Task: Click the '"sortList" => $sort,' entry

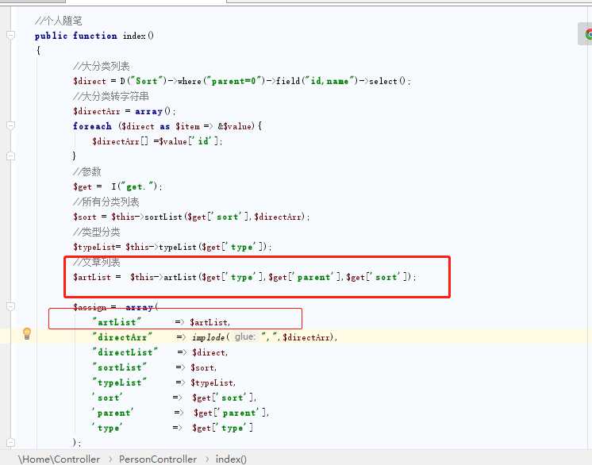Action: [155, 367]
